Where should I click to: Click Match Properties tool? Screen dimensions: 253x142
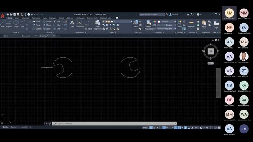point(149,25)
